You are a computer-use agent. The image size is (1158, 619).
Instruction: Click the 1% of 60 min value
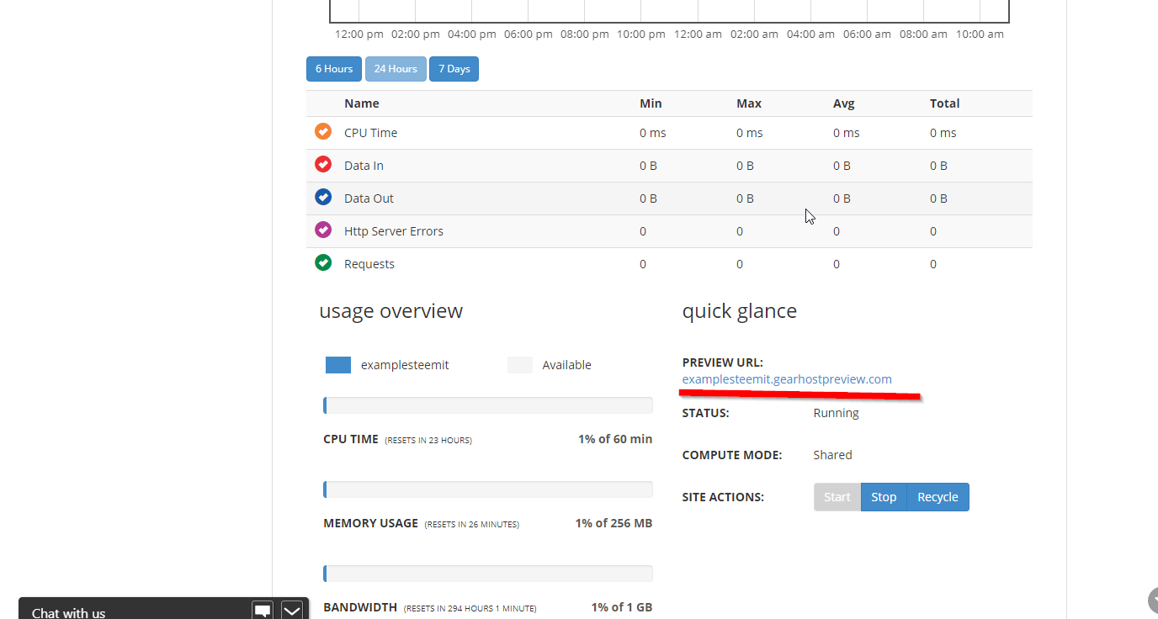615,439
